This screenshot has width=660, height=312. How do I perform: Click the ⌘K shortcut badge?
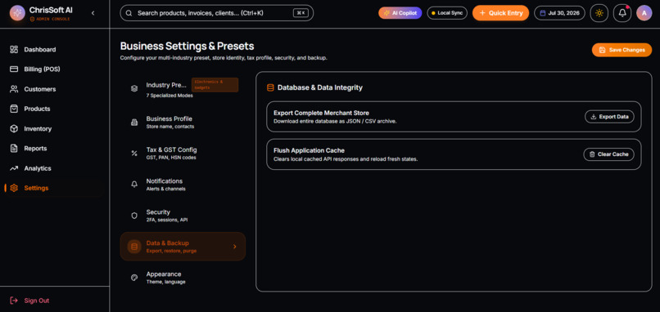[301, 13]
